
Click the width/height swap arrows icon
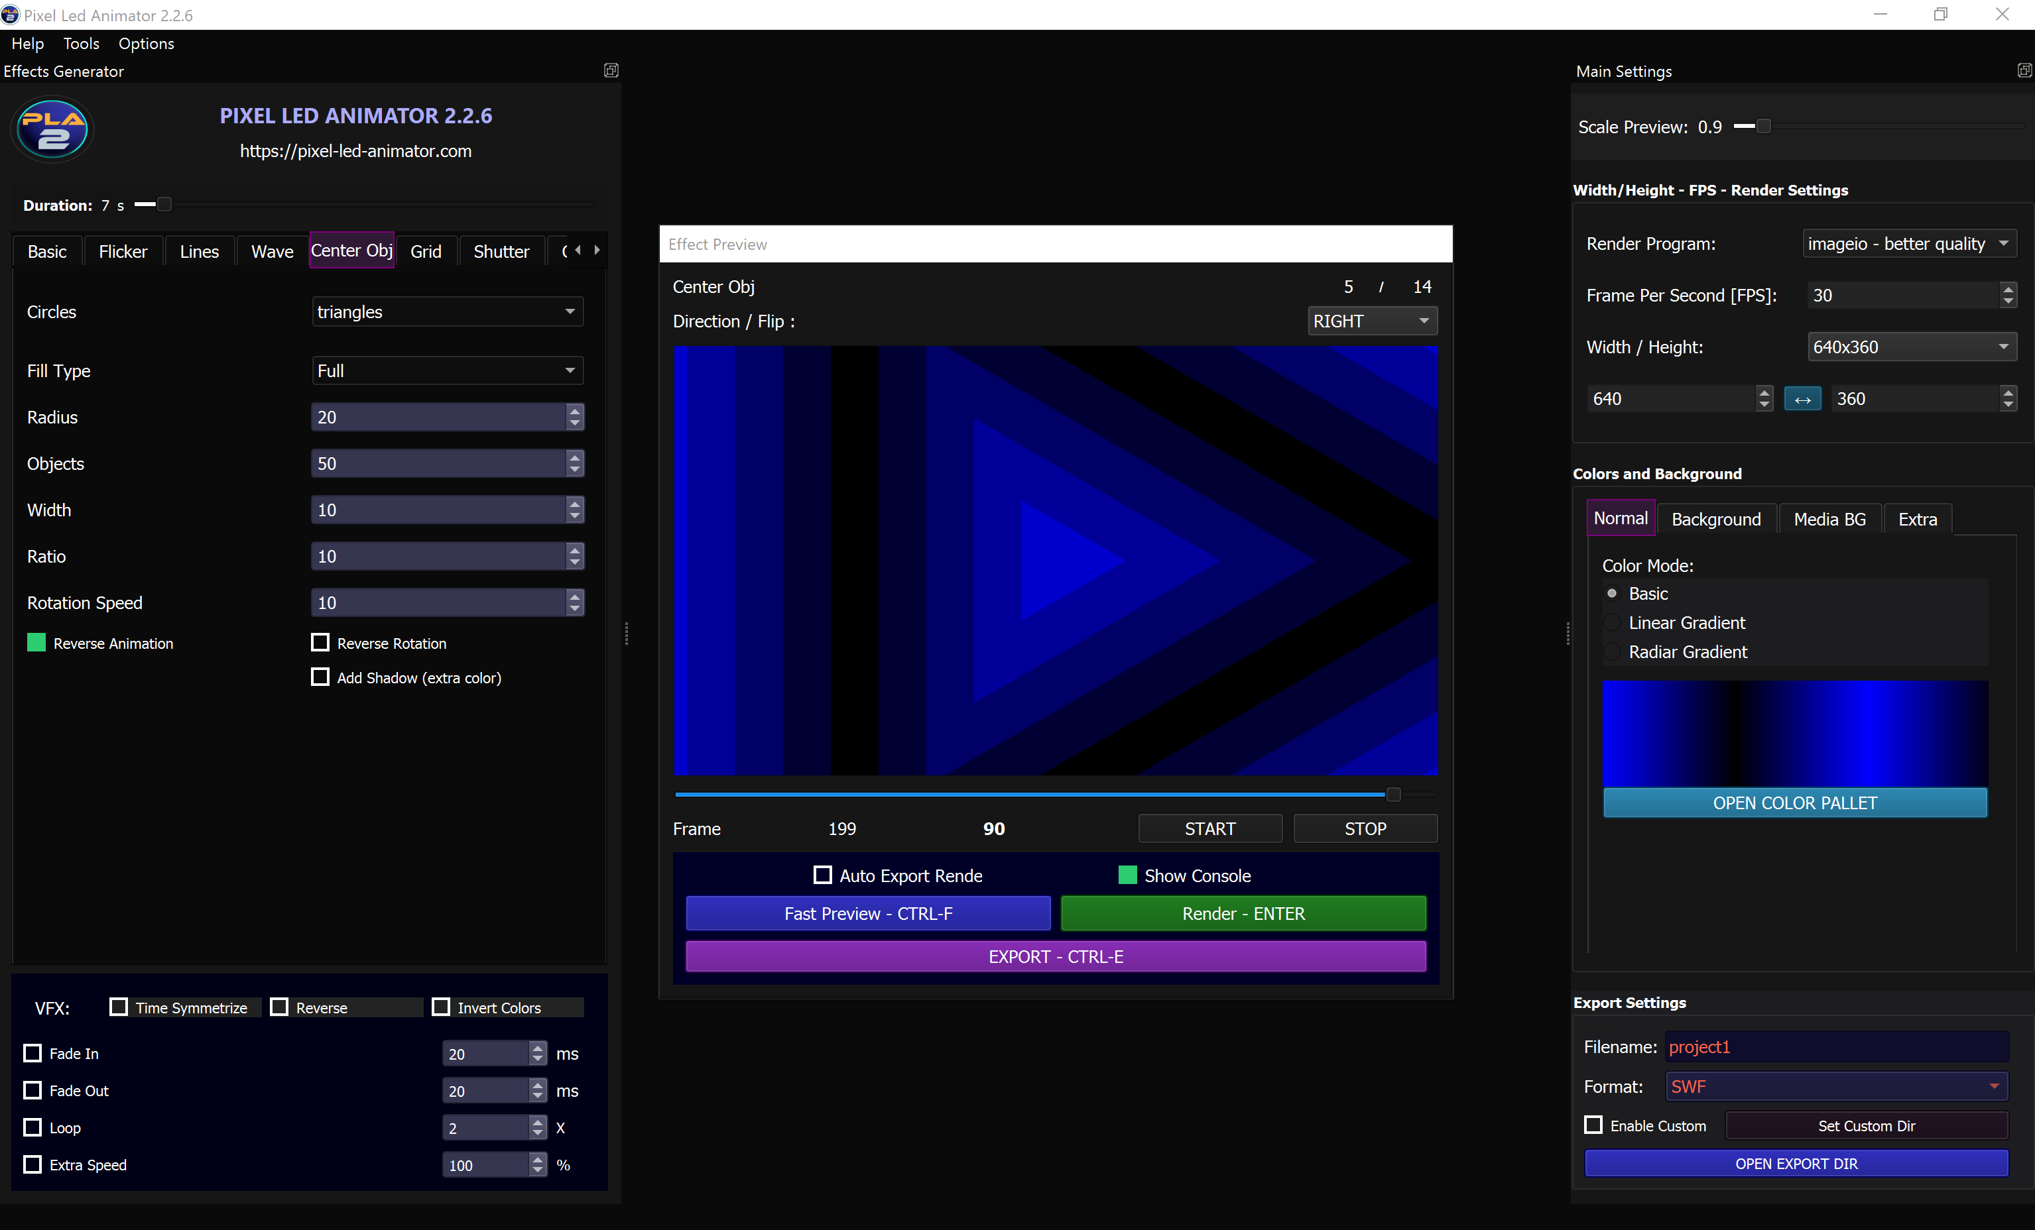tap(1803, 398)
